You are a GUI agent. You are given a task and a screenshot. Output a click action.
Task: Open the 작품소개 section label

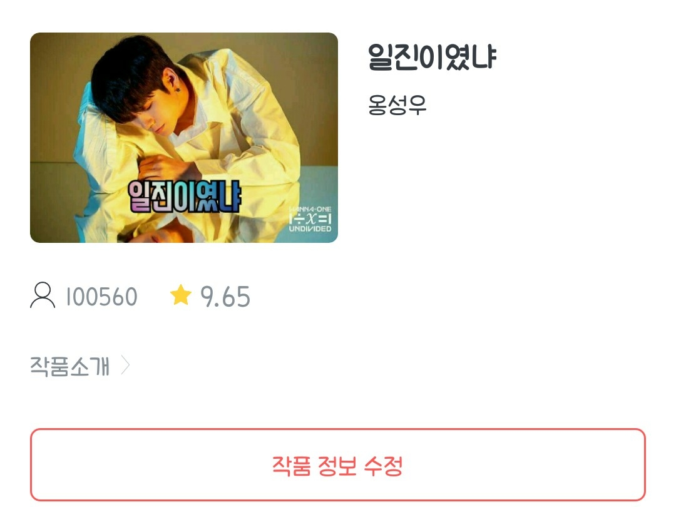(x=69, y=366)
